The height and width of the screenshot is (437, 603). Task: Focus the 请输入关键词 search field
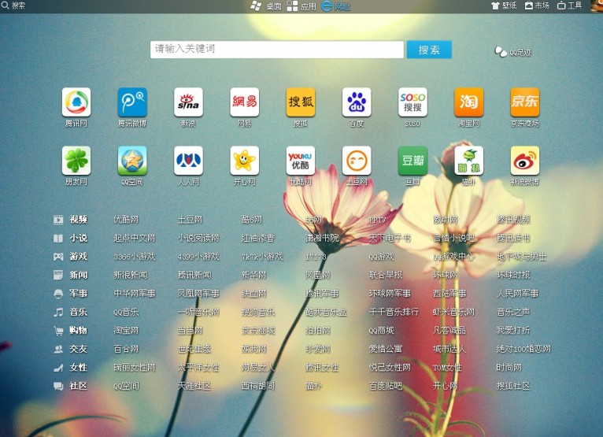click(x=277, y=50)
